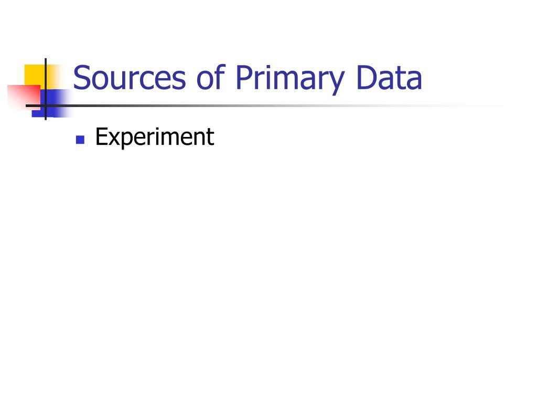
Task: Click the letter "t" ending Experiment
Action: pos(211,137)
